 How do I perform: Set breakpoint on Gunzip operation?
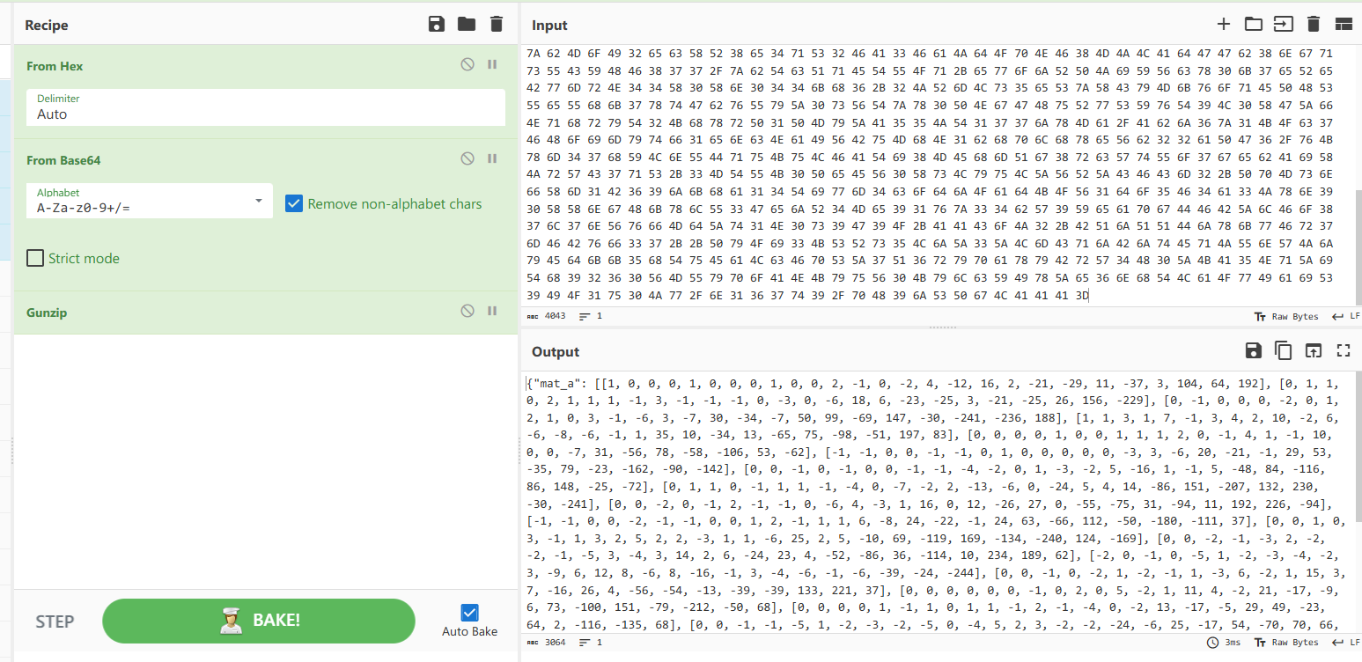(492, 311)
